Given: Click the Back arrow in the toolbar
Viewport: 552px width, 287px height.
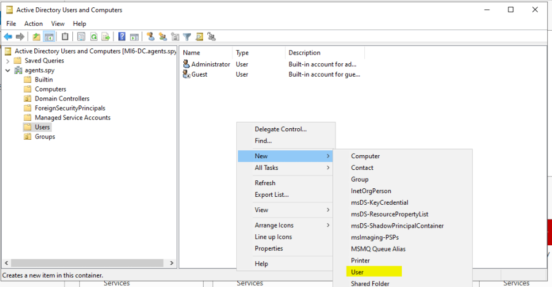Looking at the screenshot, I should coord(8,37).
